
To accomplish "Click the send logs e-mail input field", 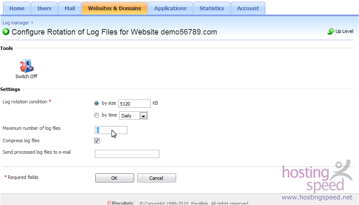I will click(127, 154).
